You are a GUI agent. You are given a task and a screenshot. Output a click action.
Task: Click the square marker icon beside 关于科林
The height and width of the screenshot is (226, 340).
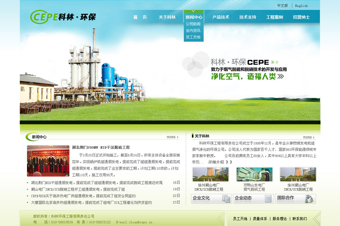(192, 136)
